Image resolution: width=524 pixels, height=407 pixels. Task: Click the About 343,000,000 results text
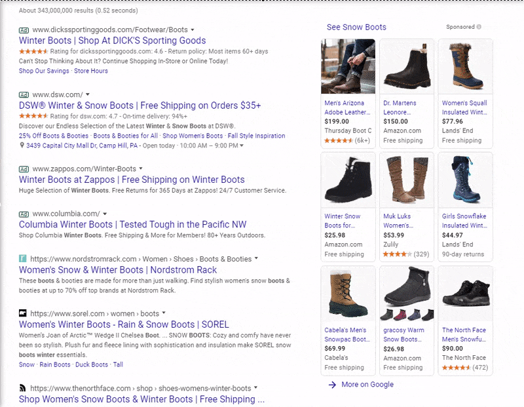coord(78,10)
